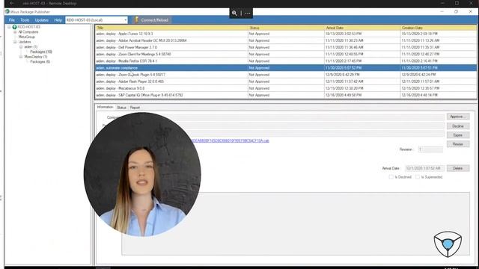Click the Connect/Reload button
The width and height of the screenshot is (479, 269).
tap(152, 20)
